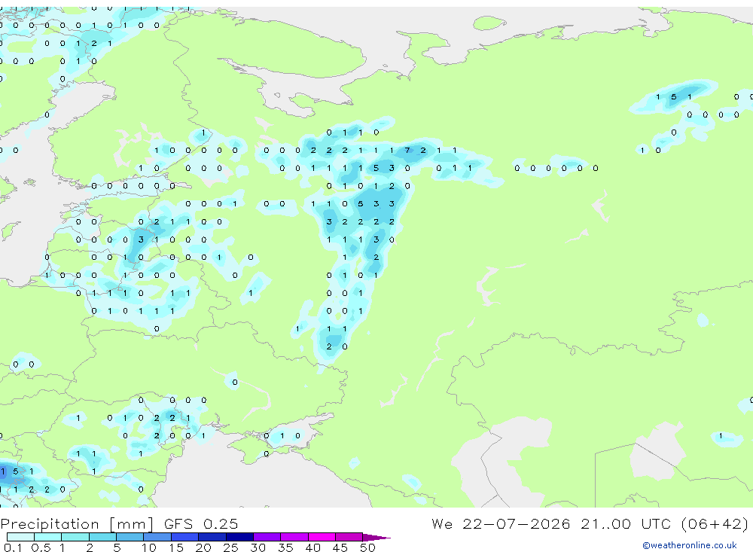
Task: Click the 'We 22-07-2026' date text
Action: [501, 523]
